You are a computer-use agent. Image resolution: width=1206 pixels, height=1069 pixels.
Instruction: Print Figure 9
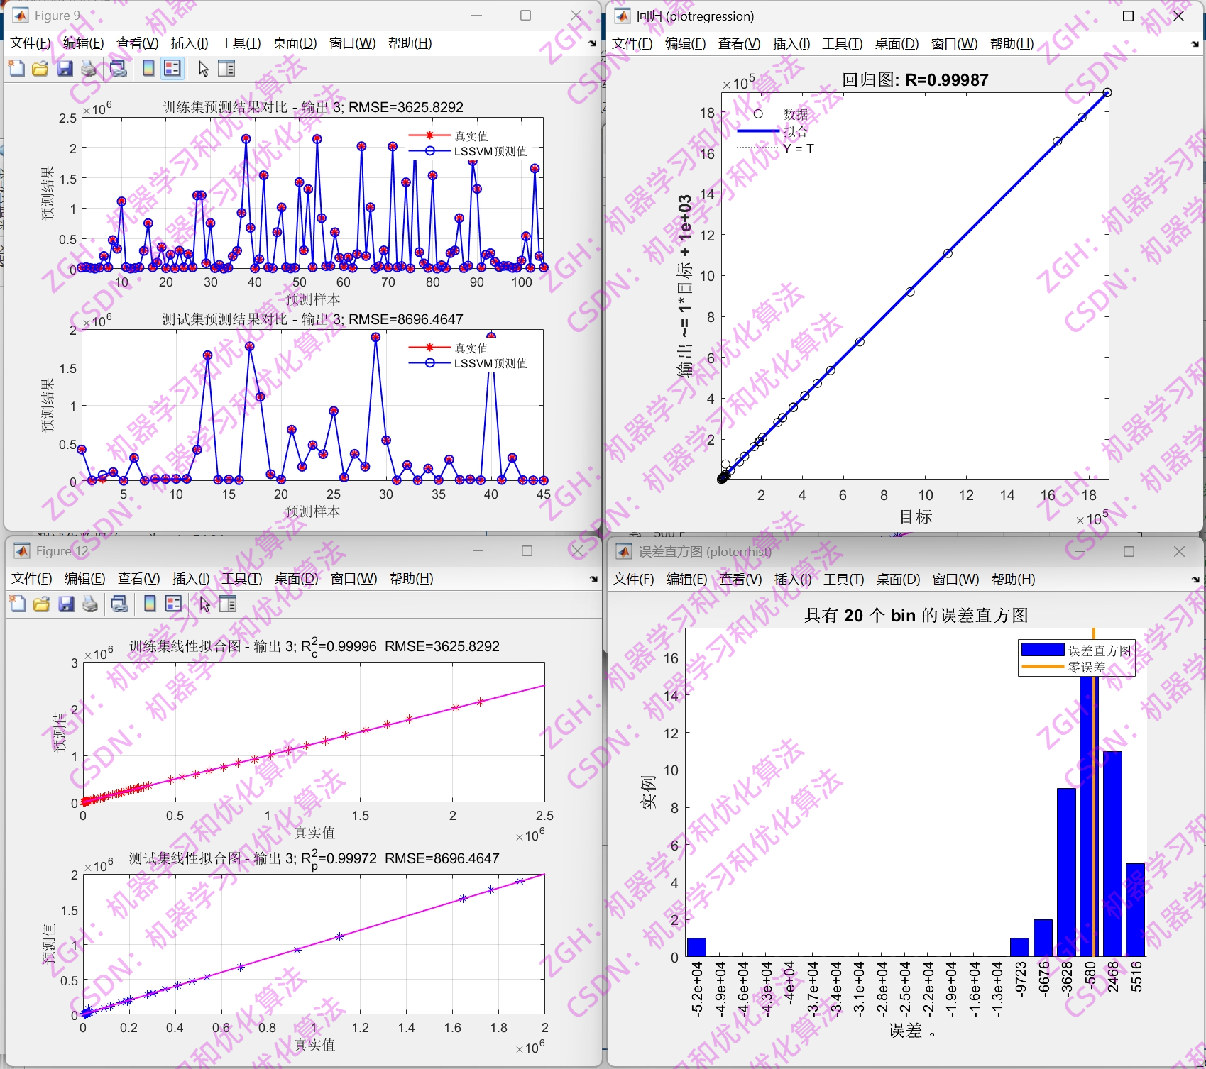89,68
